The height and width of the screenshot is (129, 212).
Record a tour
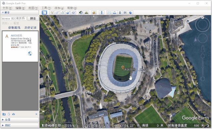pos(74,13)
